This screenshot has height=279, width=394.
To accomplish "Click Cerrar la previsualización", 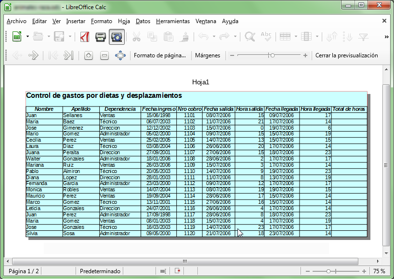I will [346, 55].
